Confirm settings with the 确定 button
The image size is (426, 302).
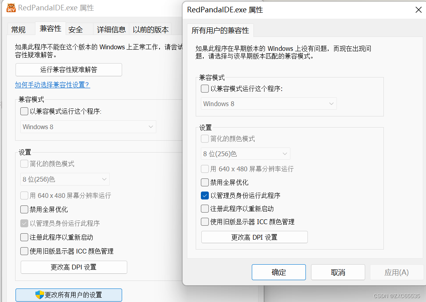[278, 272]
